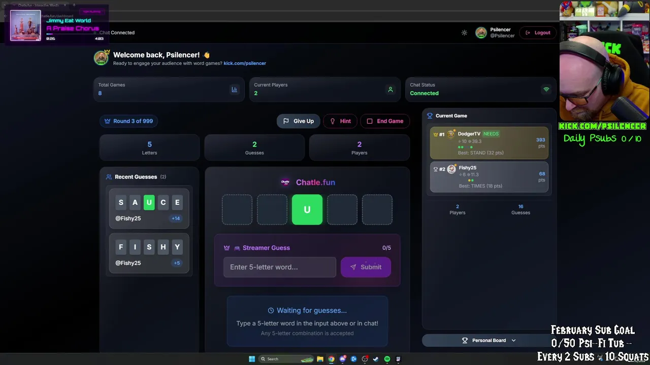Open Discord from the taskbar
This screenshot has height=365, width=650.
(342, 359)
